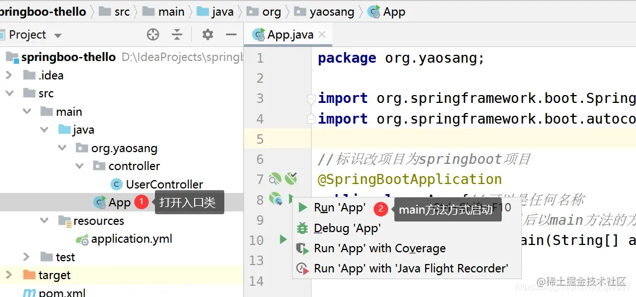The height and width of the screenshot is (297, 636).
Task: Select App class in project tree
Action: tap(119, 202)
